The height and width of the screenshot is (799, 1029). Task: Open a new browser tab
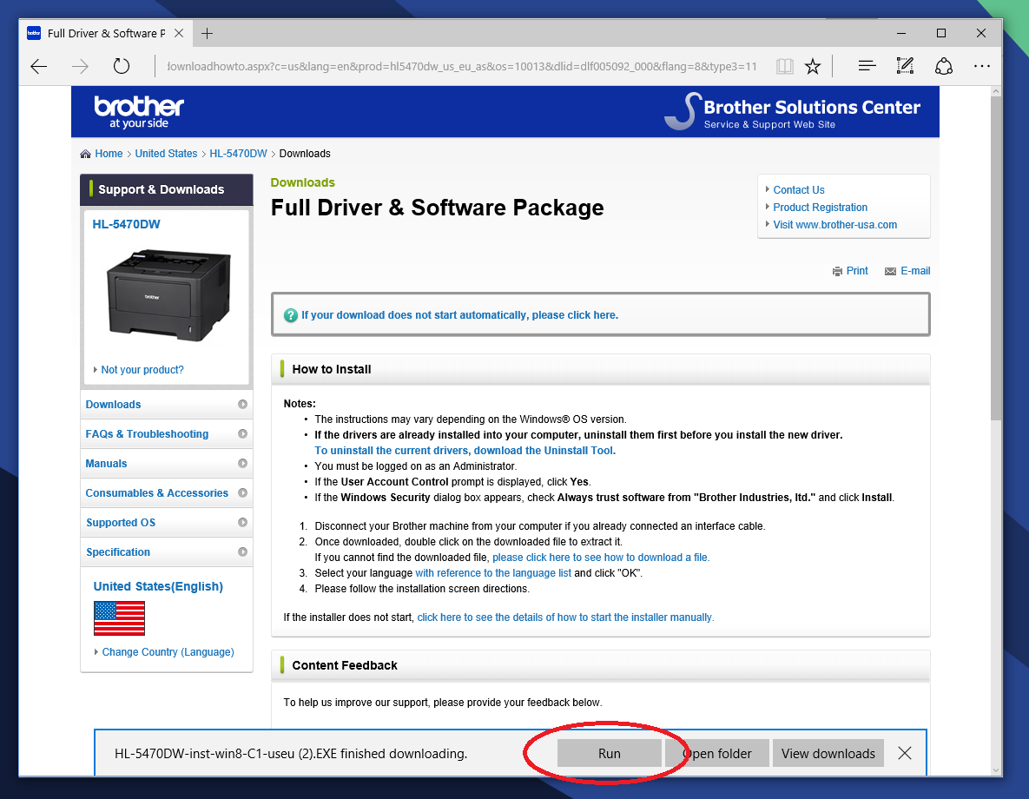(x=207, y=34)
